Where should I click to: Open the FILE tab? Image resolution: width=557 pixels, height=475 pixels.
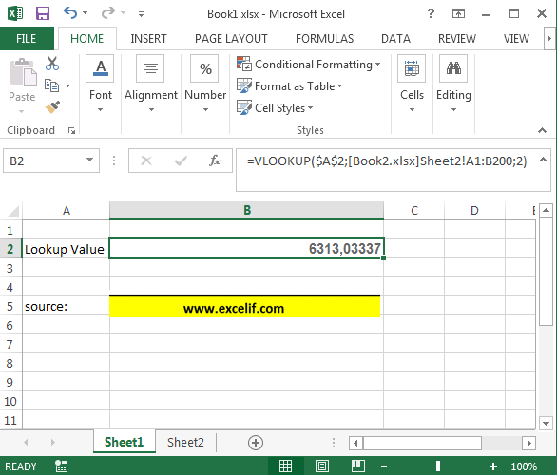(x=27, y=38)
